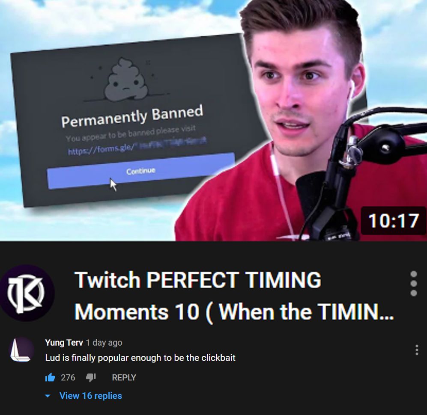Dislike the comment with thumbs-down icon
Image resolution: width=427 pixels, height=415 pixels.
[x=91, y=377]
